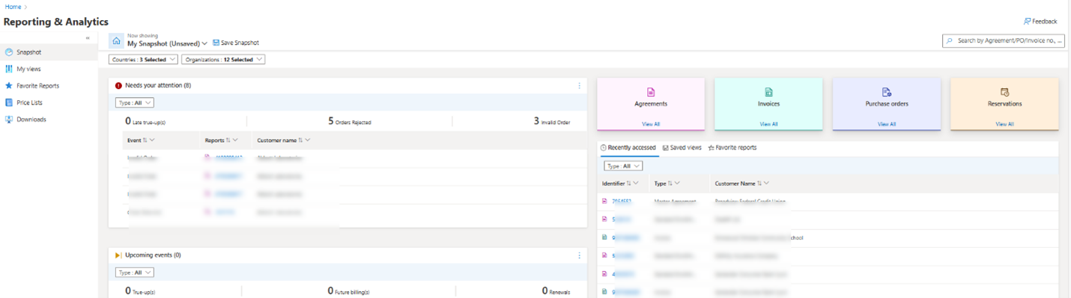Open Snapshot in the sidebar
Viewport: 1071px width, 298px height.
coord(49,52)
